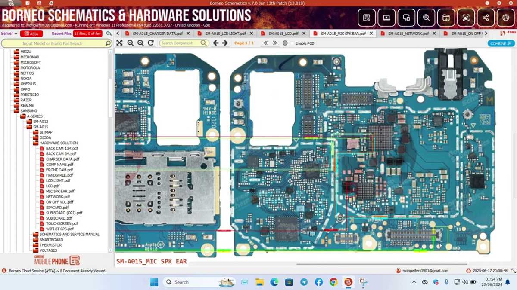Click the gray circle button by Enable PCD

coord(285,43)
